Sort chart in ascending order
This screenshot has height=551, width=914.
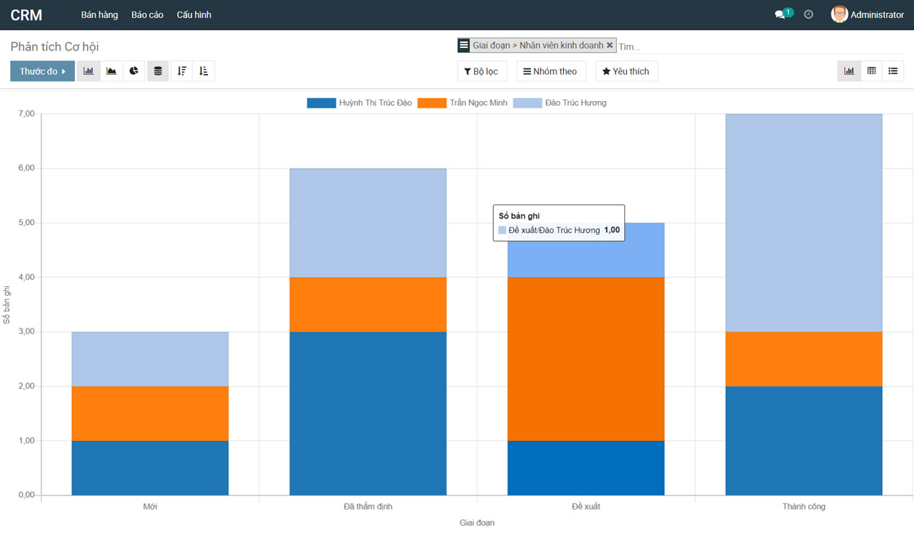(x=204, y=72)
